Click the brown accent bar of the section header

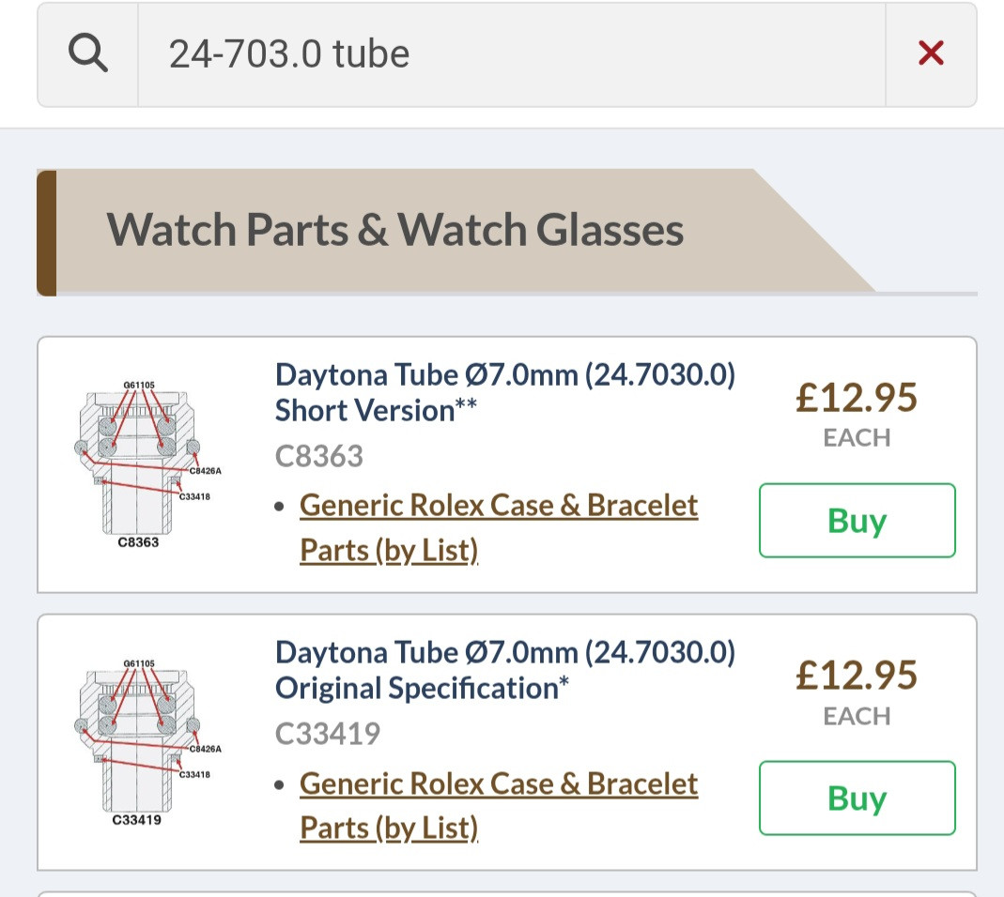click(47, 233)
